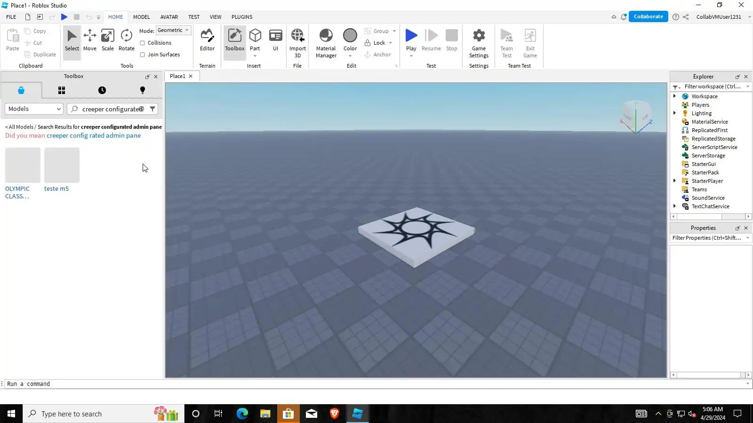Switch to the TEST ribbon tab
This screenshot has height=423, width=753.
[194, 17]
